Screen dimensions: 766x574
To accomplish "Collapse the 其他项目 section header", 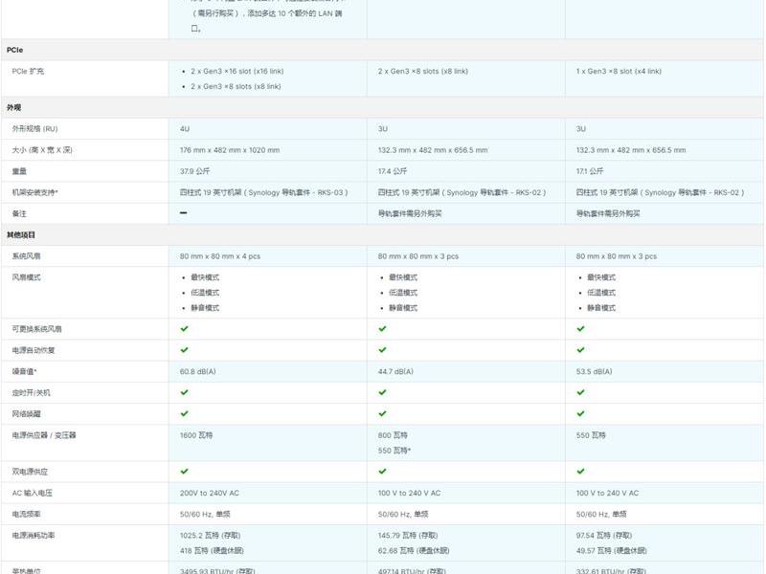I will coord(382,234).
